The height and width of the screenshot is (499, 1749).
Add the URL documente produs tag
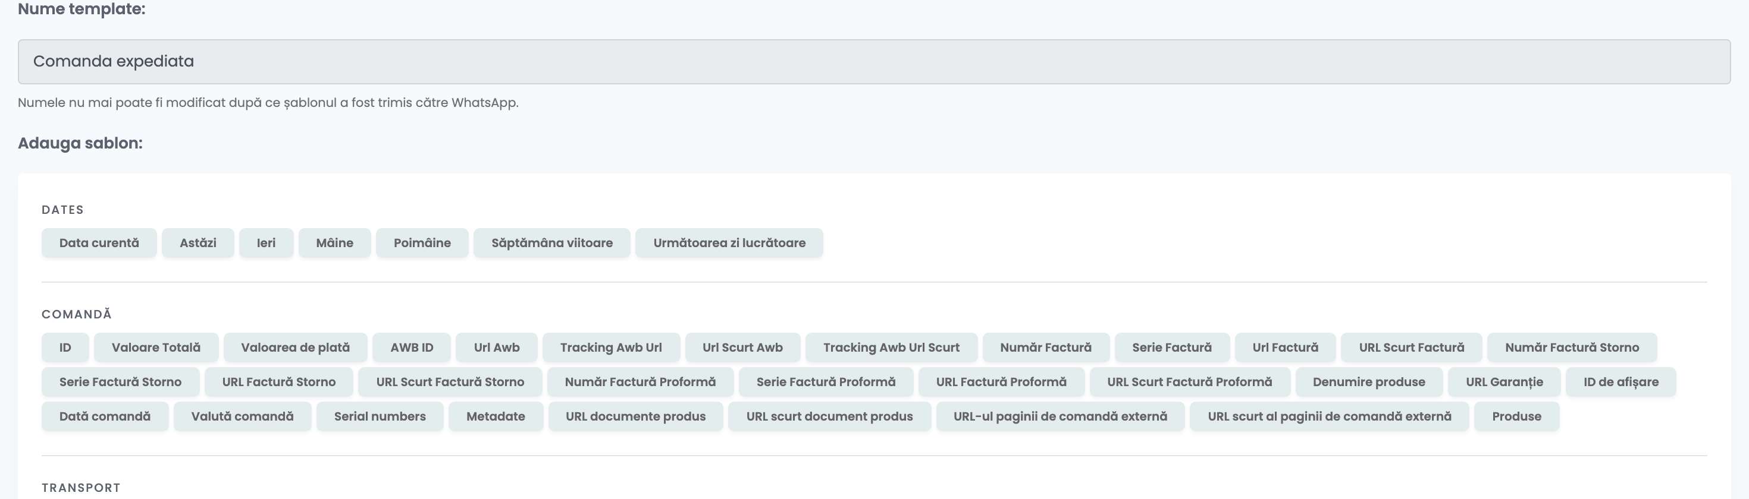[x=635, y=416]
